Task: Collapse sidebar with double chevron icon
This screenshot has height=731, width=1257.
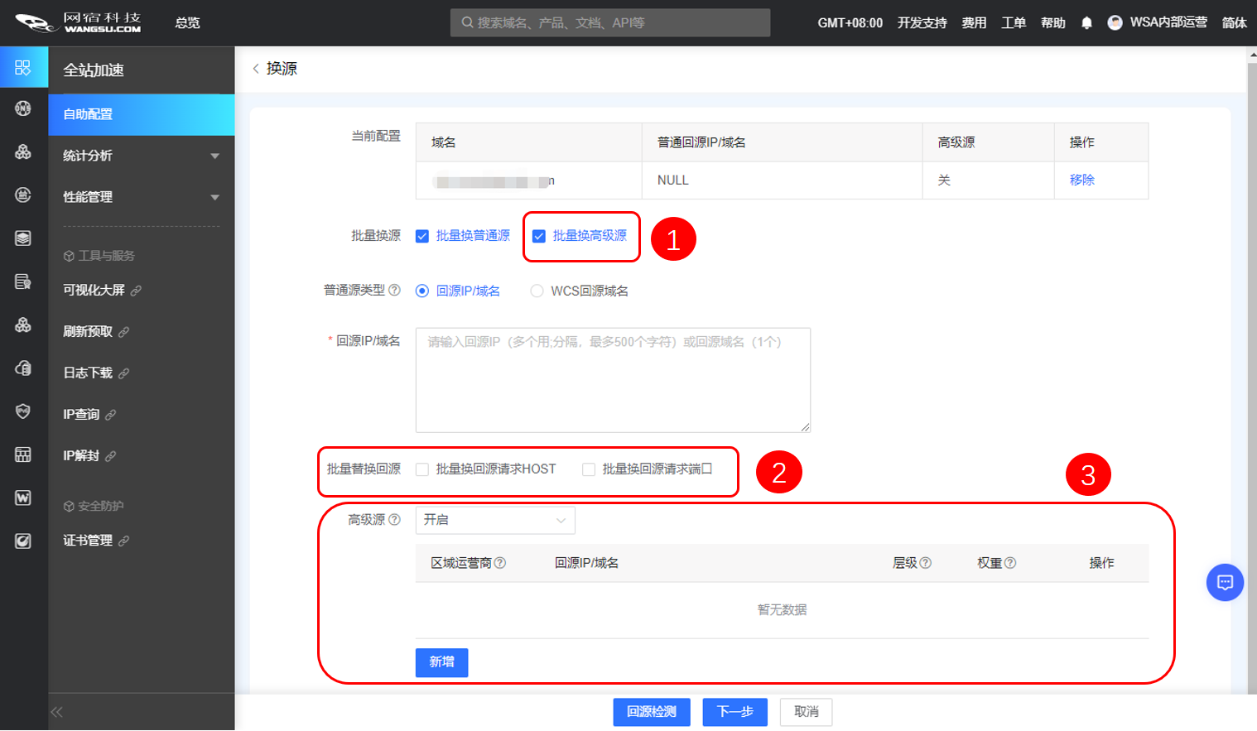Action: tap(57, 712)
